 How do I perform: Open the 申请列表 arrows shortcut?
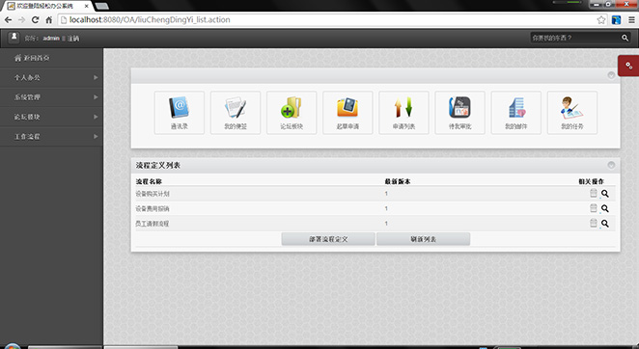point(403,113)
